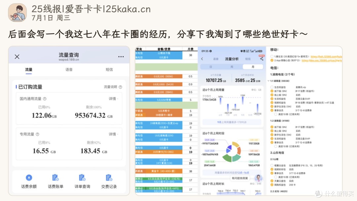Tap the 9月上网用量最多-1789GB banner
The height and width of the screenshot is (201, 357).
pos(231,122)
